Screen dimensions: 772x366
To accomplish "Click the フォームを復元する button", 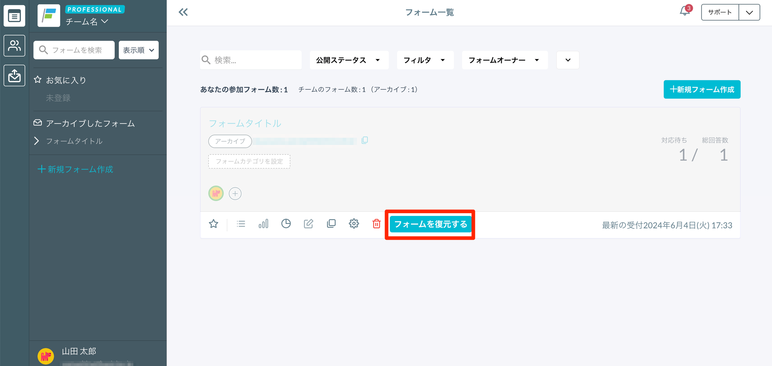I will click(430, 224).
